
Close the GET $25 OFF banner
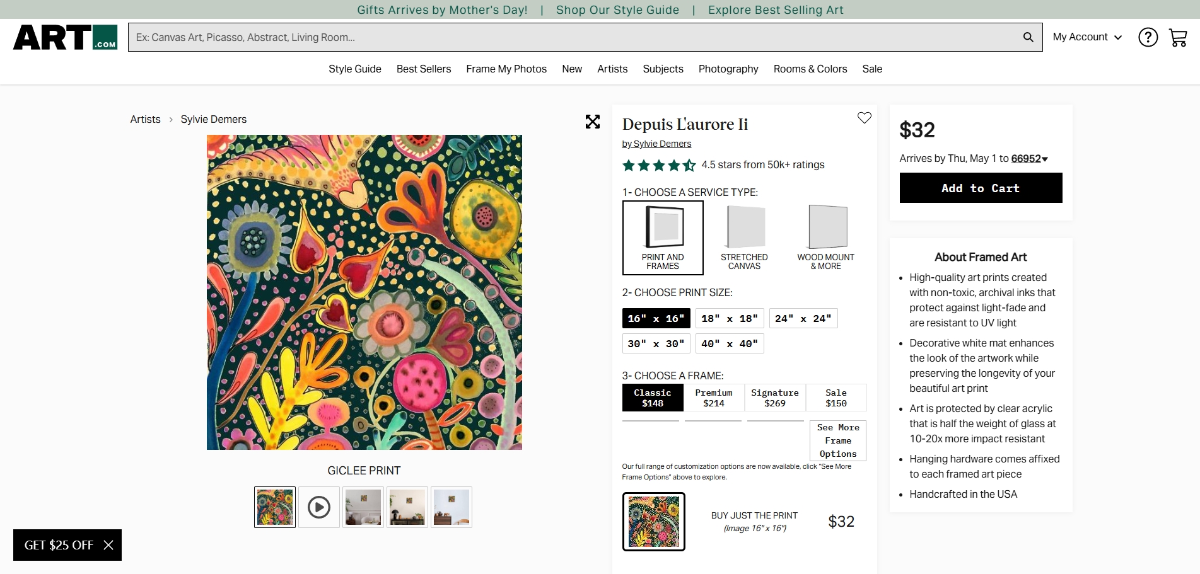(108, 545)
